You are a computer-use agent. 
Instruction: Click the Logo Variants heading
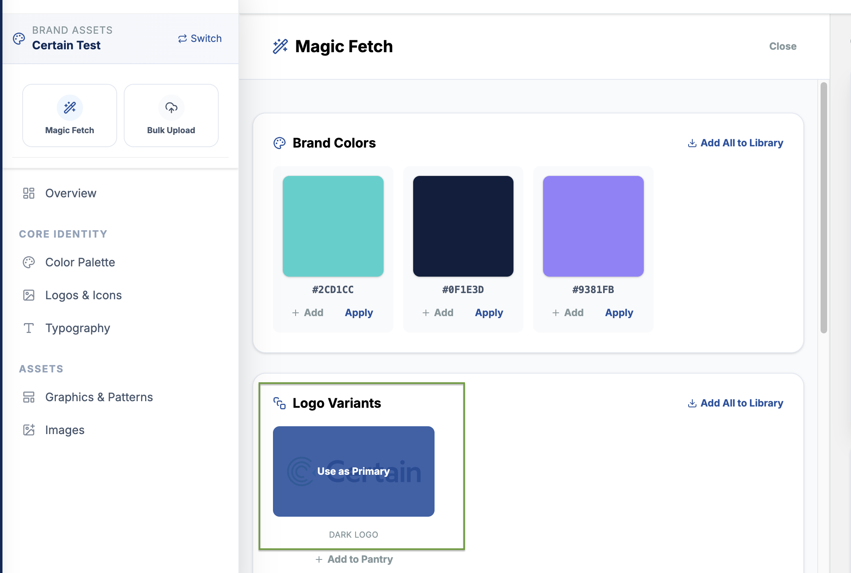(x=337, y=403)
